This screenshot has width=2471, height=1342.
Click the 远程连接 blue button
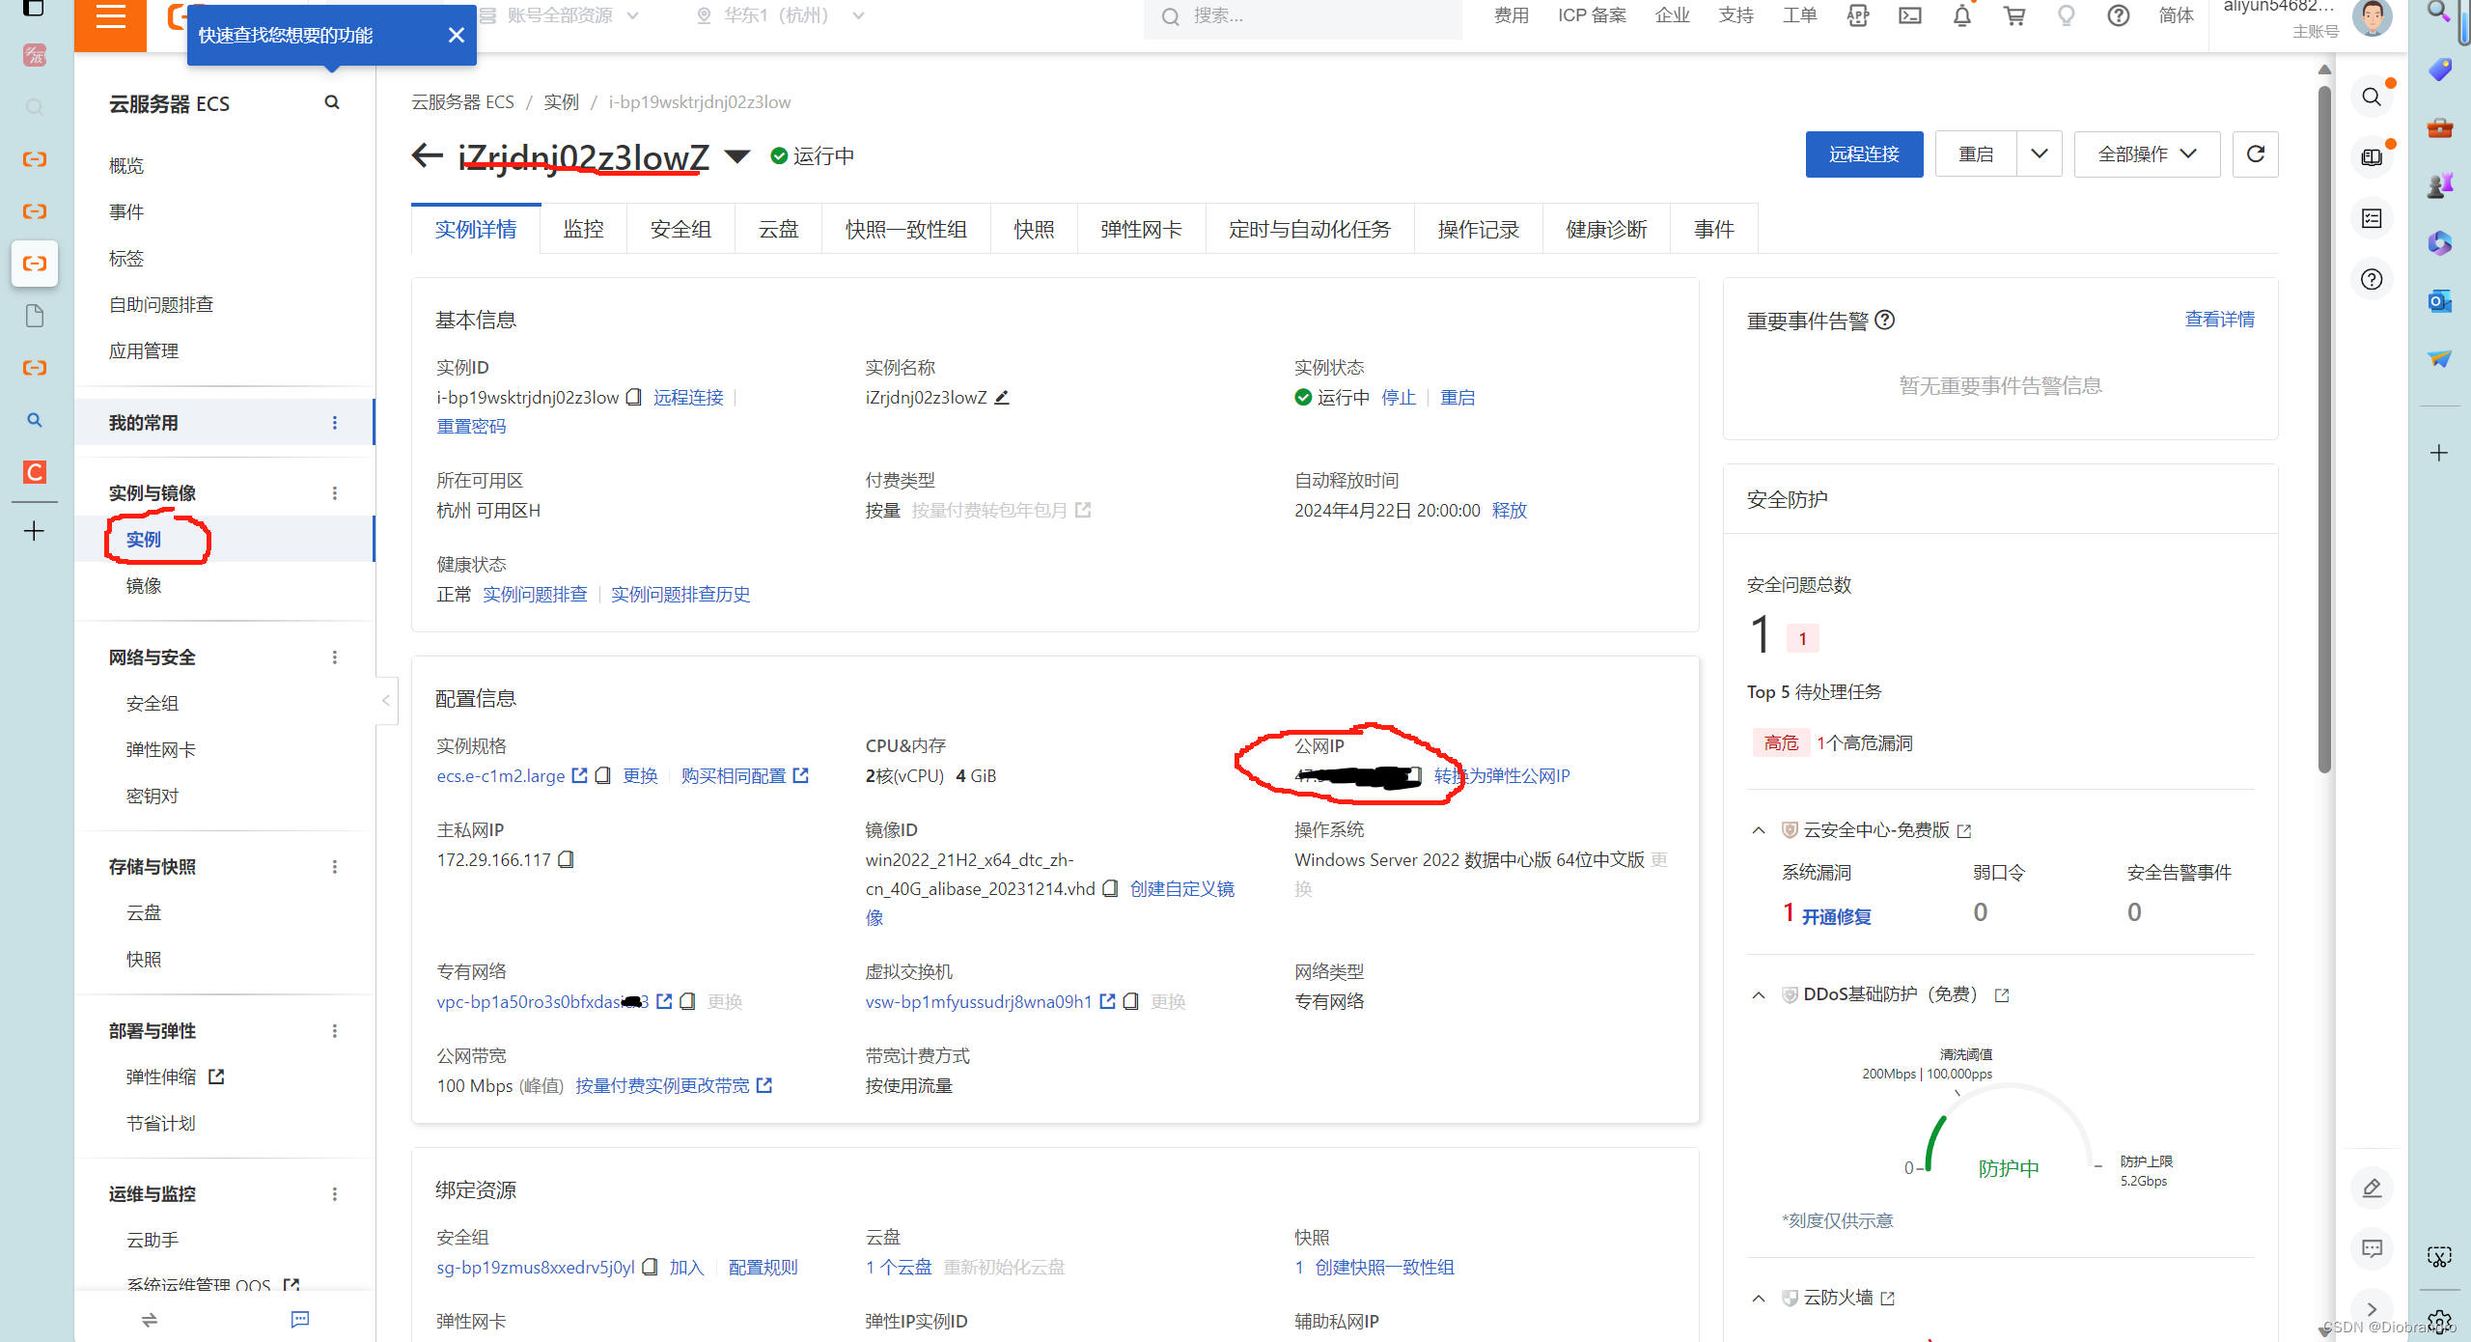[x=1863, y=154]
